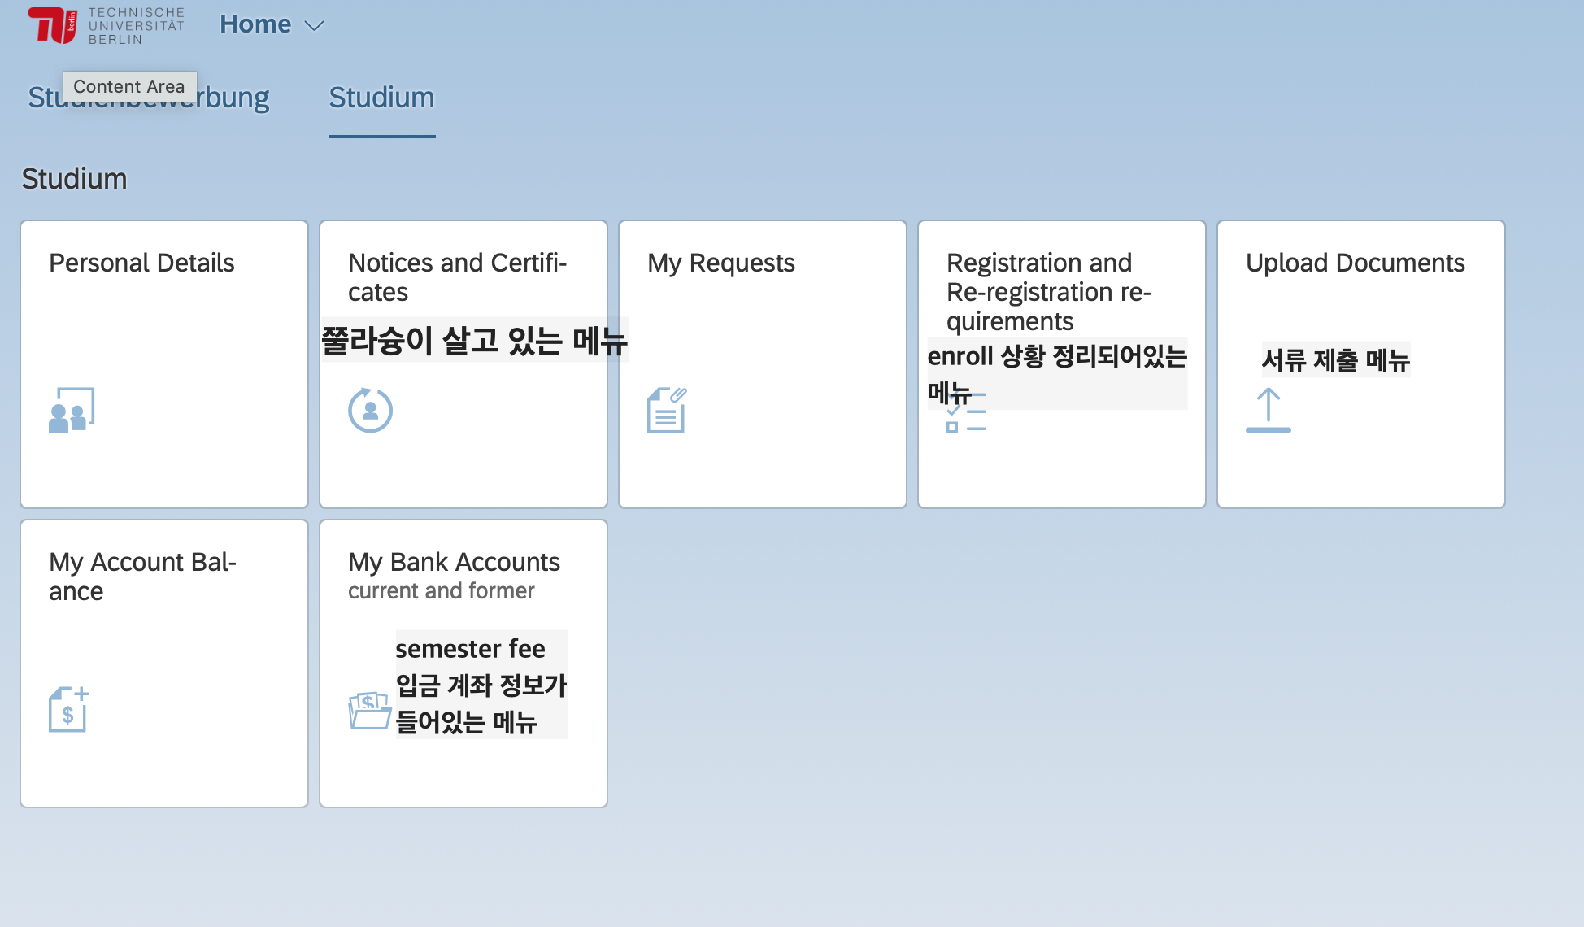
Task: Click the Upload Documents arrow icon
Action: pos(1268,410)
